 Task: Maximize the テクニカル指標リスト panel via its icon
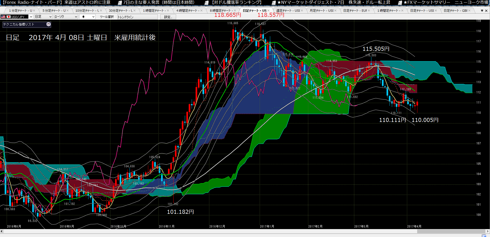click(49, 24)
